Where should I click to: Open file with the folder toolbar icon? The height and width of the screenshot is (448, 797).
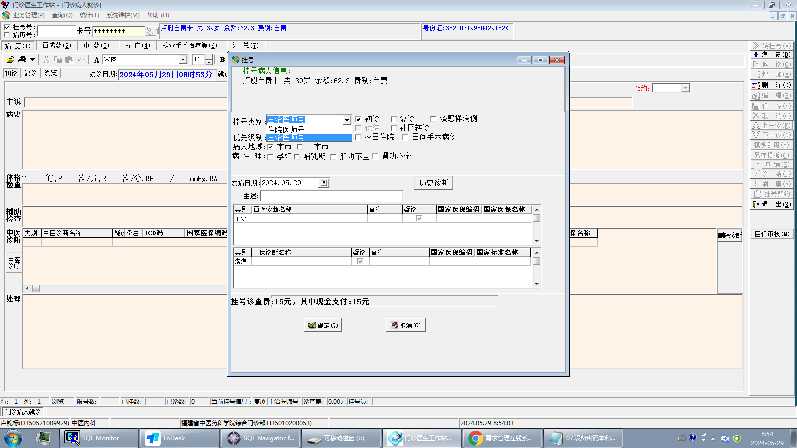point(10,60)
